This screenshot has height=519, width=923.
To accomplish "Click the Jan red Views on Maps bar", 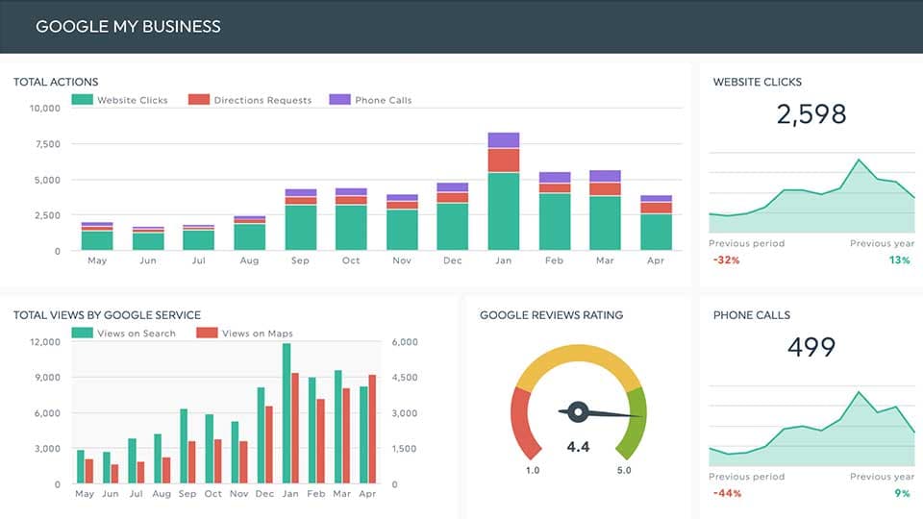I will [295, 428].
